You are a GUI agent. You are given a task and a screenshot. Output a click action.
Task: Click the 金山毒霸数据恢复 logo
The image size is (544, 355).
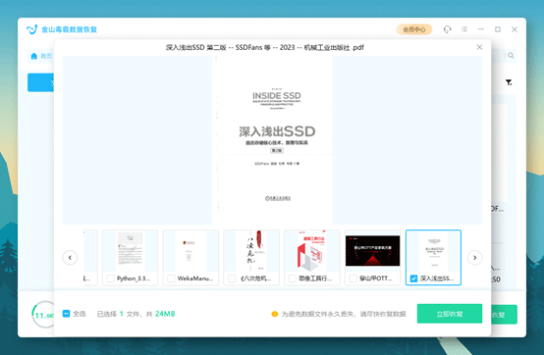[x=62, y=29]
